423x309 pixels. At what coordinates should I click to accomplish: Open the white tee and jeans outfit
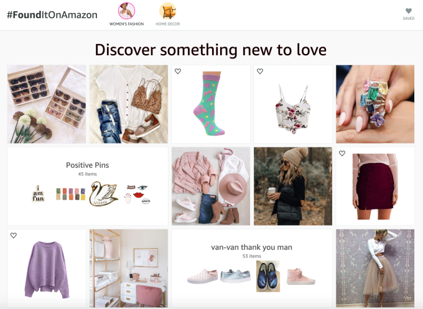click(129, 104)
